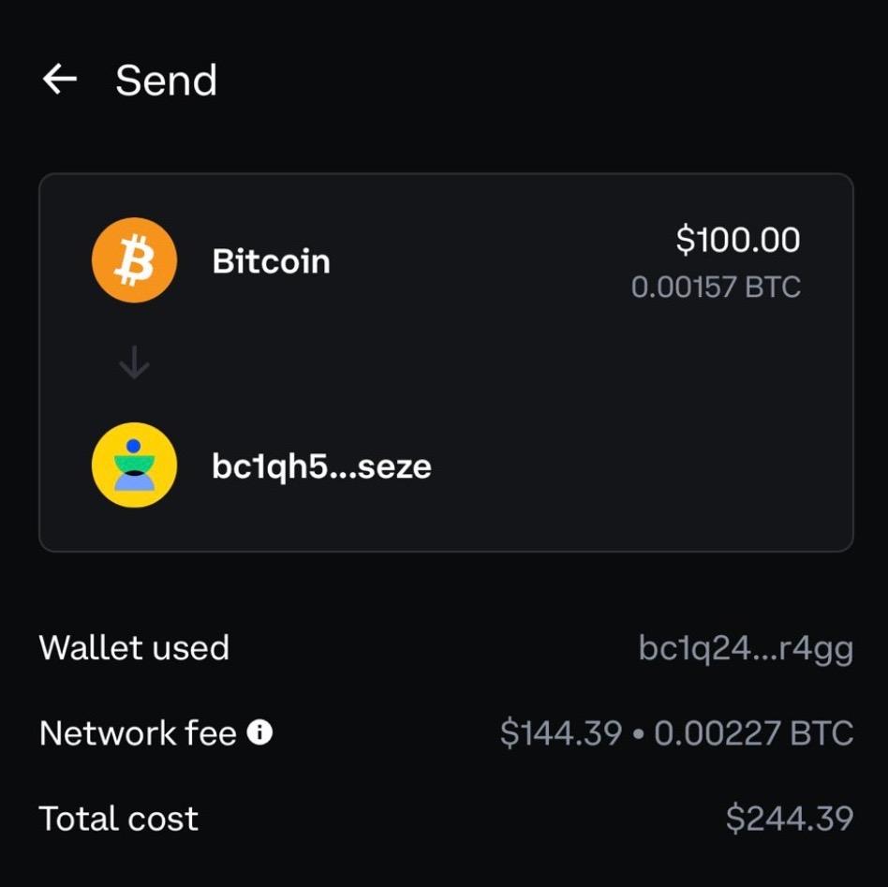Click the down arrow between sender and recipient

tap(134, 362)
